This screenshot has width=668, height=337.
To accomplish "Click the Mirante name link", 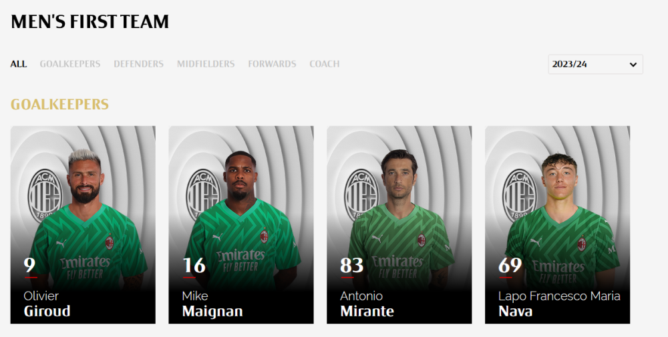I will click(x=367, y=311).
